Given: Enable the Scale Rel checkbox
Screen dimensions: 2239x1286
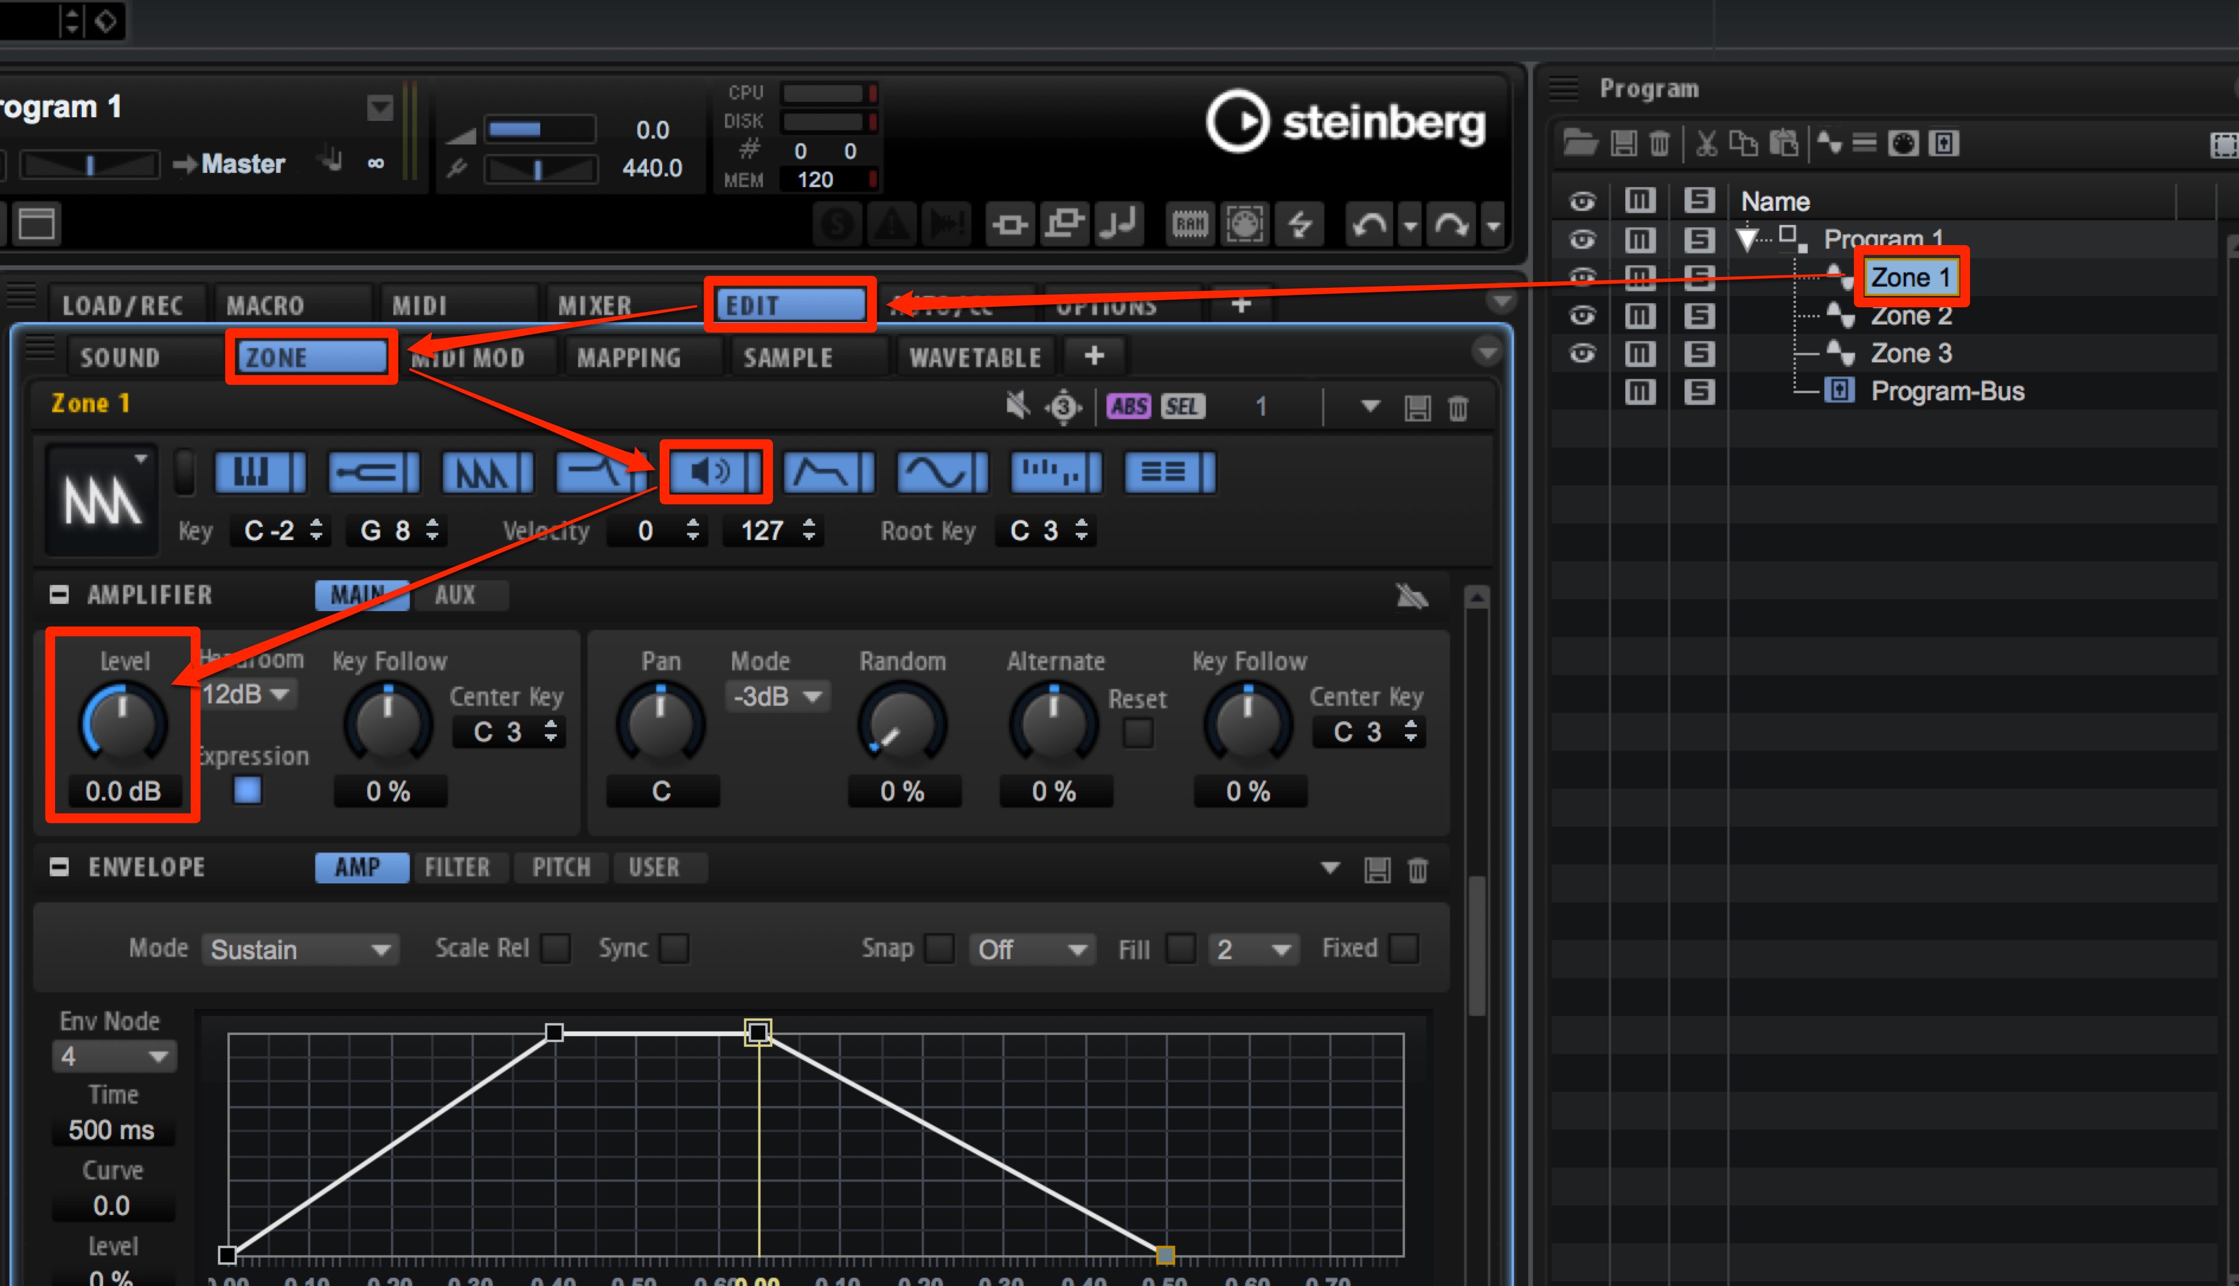Looking at the screenshot, I should pos(556,949).
